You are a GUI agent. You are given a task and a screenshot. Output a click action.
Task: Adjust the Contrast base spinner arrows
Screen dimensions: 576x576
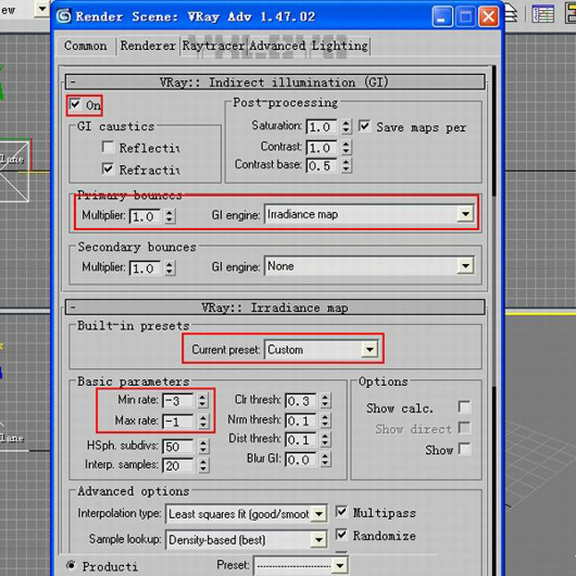[346, 165]
